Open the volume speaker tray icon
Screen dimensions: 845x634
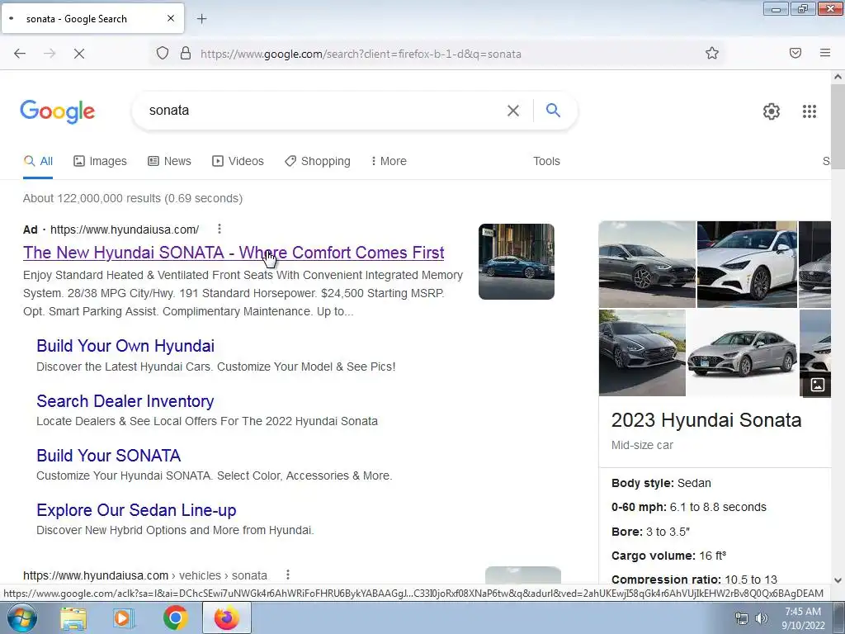pyautogui.click(x=762, y=618)
